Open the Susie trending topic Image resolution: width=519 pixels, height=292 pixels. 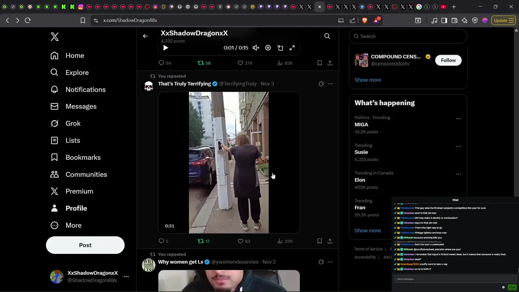[x=361, y=152]
